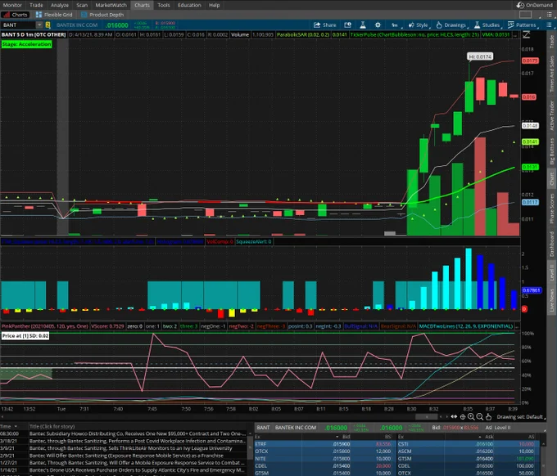Click the crosshair pan icon
Image resolution: width=557 pixels, height=476 pixels.
point(463,417)
